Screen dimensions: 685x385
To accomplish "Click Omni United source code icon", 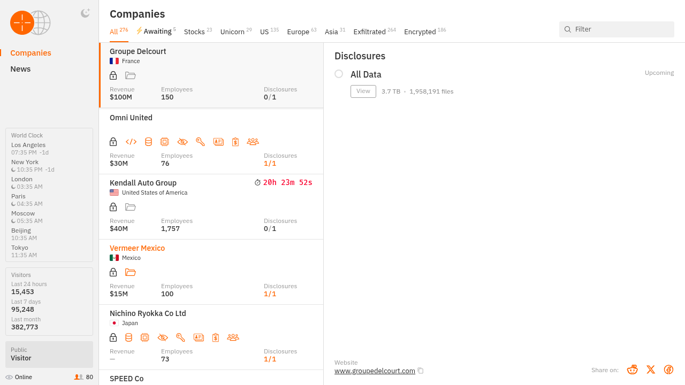I will pos(131,142).
